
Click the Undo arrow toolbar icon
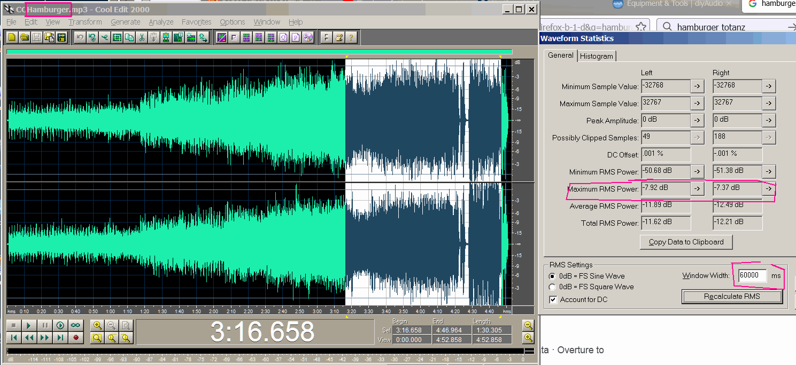[x=80, y=37]
